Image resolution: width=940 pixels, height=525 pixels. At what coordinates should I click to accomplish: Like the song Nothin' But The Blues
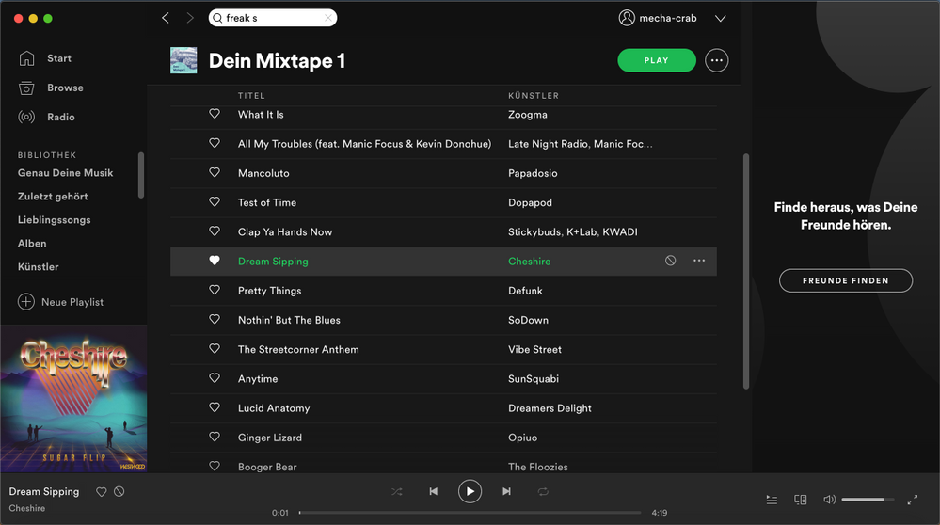214,319
